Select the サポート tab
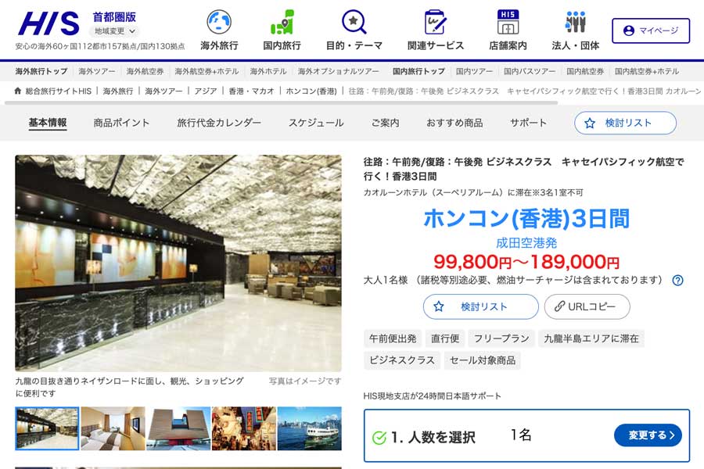This screenshot has width=704, height=469. [528, 123]
